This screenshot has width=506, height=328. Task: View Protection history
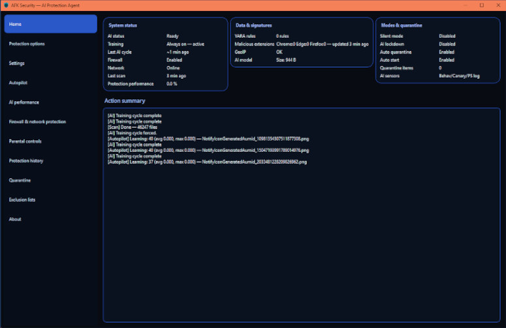(x=50, y=161)
